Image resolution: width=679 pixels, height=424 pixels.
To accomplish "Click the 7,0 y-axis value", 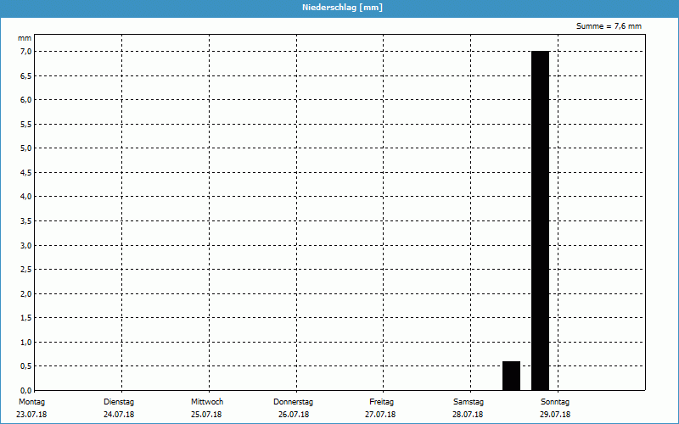I will (x=25, y=52).
